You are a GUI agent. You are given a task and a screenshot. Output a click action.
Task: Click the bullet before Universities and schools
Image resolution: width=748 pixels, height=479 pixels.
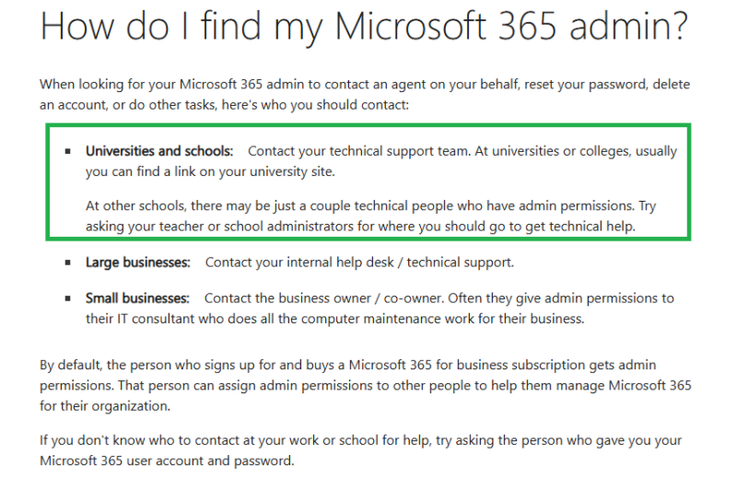point(68,151)
